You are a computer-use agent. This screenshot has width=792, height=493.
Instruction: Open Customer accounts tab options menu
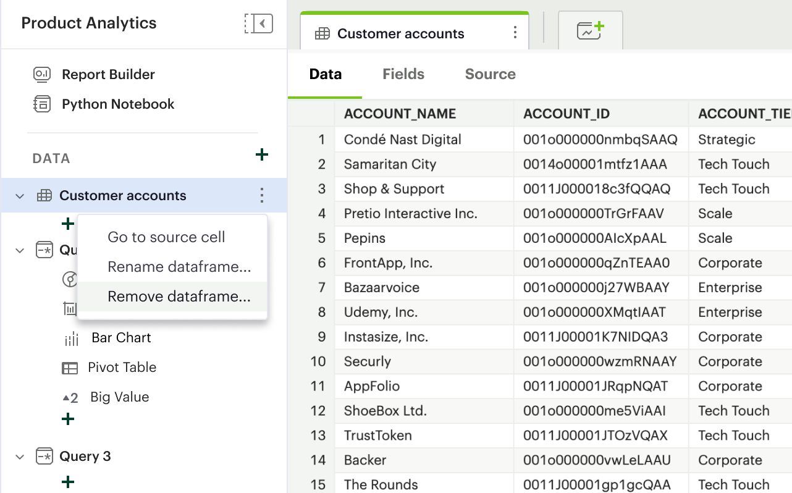pyautogui.click(x=515, y=33)
